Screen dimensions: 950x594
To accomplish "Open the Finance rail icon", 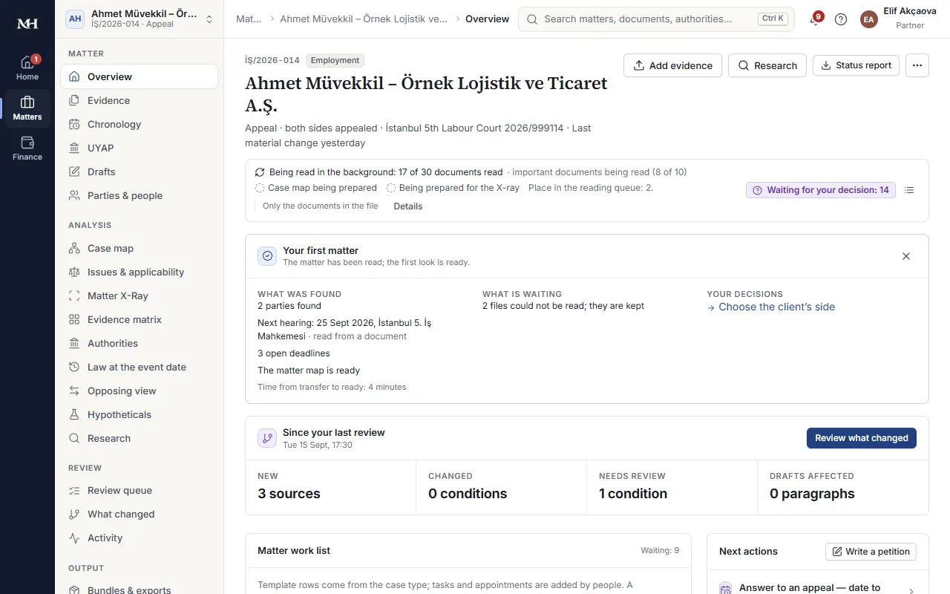I will point(27,148).
